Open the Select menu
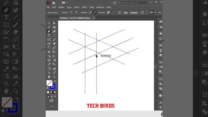 [77, 7]
